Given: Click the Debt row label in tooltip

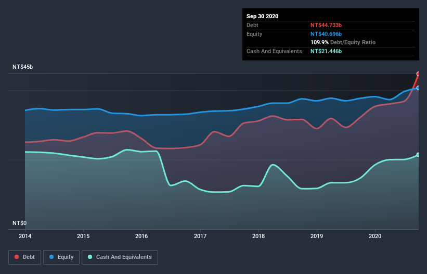Looking at the screenshot, I should click(x=252, y=25).
